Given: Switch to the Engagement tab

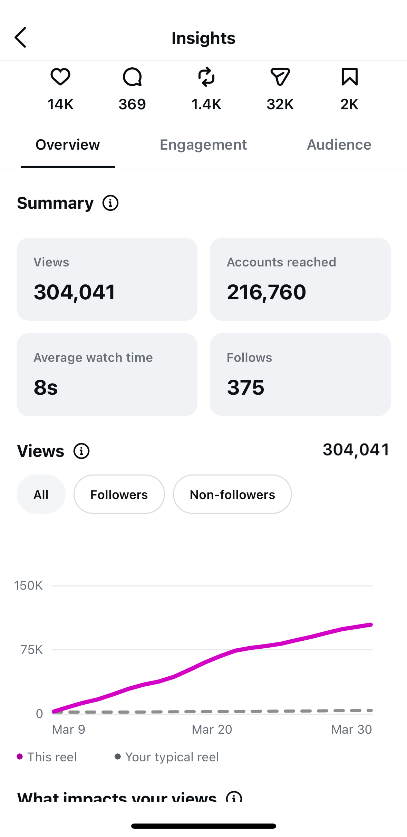Looking at the screenshot, I should 203,145.
